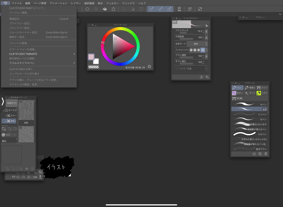The image size is (283, 207).
Task: Click the color space switch icon in color circle
Action: point(149,66)
